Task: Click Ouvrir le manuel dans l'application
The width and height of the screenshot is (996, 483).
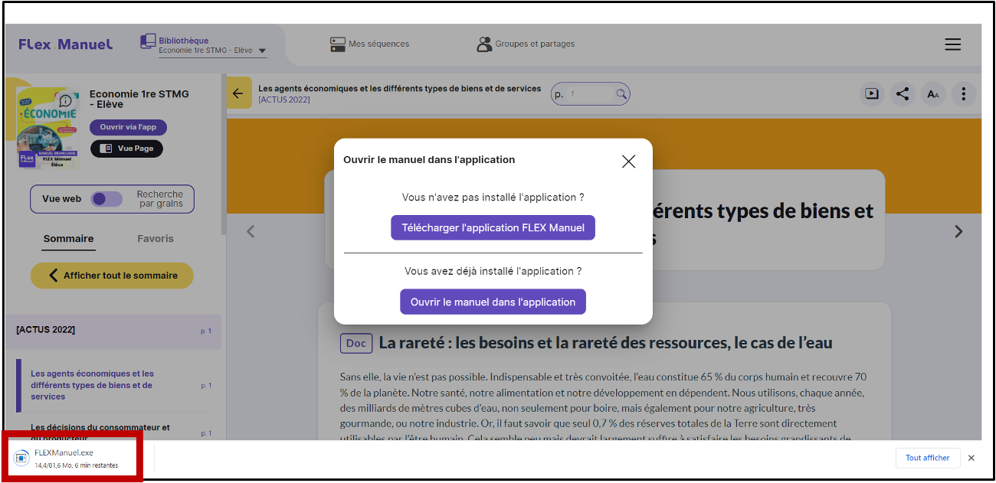Action: coord(493,302)
